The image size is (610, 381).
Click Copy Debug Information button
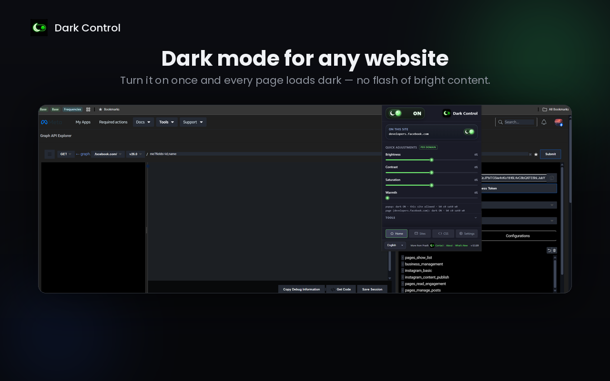coord(301,289)
